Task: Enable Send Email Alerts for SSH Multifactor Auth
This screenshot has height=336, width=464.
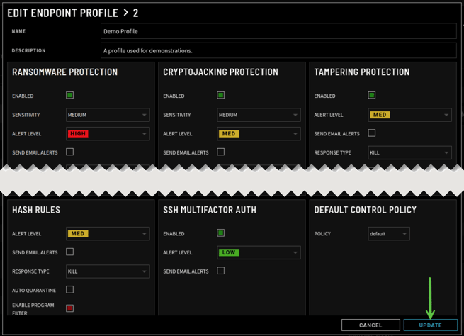Action: click(x=221, y=271)
